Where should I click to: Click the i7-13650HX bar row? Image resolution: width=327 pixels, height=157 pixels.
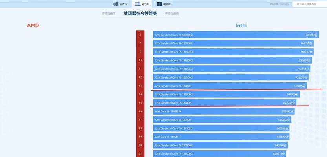[x=233, y=52]
